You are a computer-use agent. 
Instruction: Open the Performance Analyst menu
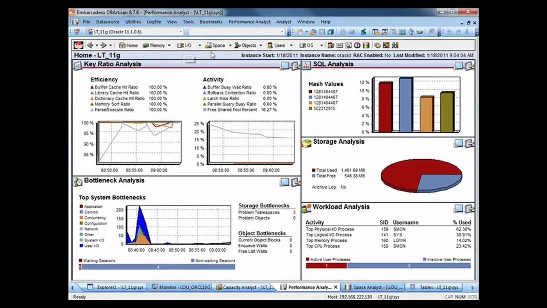[249, 22]
